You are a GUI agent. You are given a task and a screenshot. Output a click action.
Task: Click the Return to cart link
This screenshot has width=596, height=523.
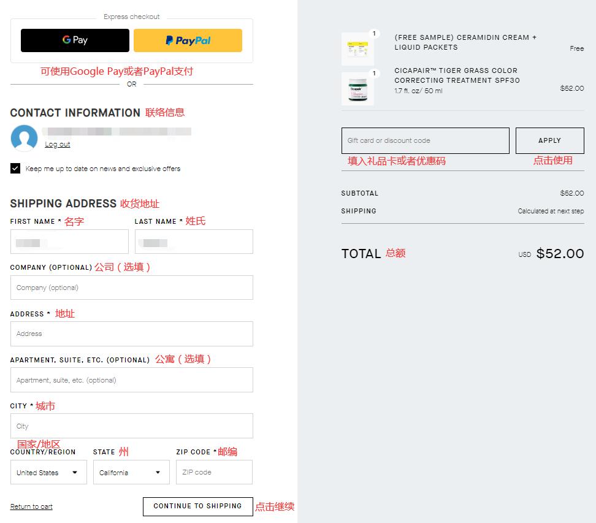[x=31, y=506]
